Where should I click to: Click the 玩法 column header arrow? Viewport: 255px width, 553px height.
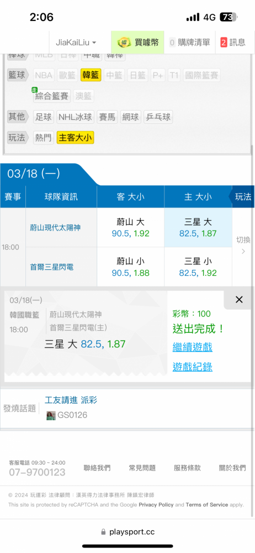tap(242, 197)
